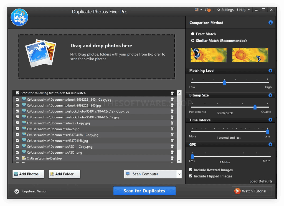
Task: Click the Comparison Method info icon
Action: (x=270, y=22)
